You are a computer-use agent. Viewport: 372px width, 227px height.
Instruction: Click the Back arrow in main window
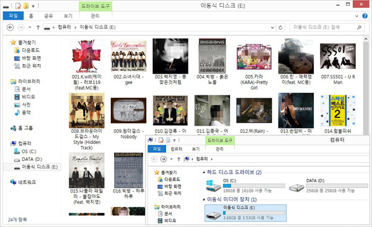tap(10, 27)
